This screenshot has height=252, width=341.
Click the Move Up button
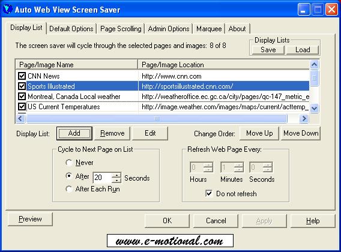(x=259, y=133)
